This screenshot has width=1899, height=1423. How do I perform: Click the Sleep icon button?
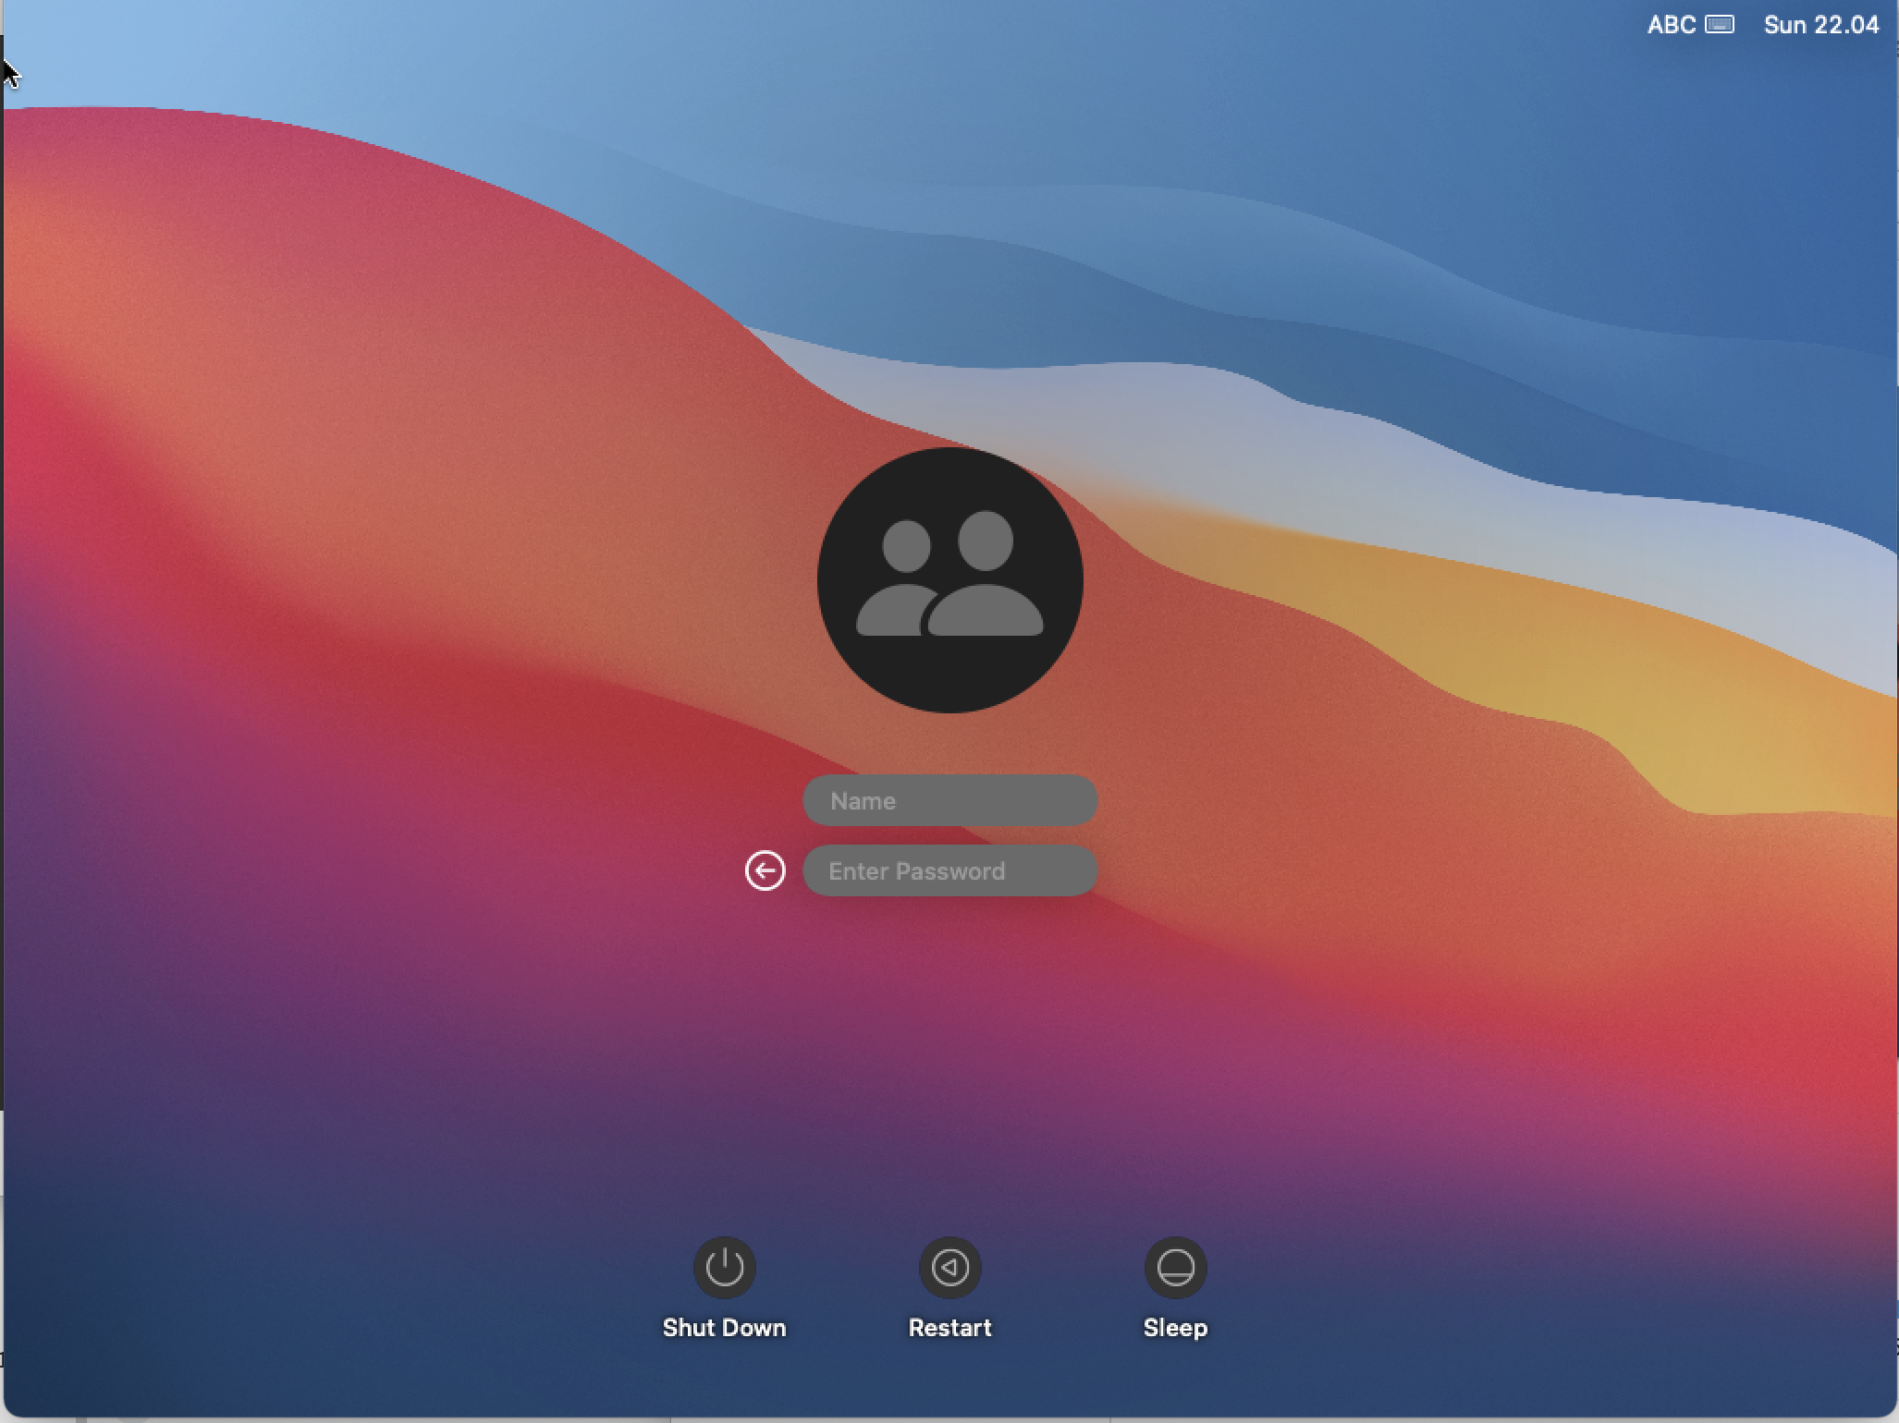tap(1176, 1267)
